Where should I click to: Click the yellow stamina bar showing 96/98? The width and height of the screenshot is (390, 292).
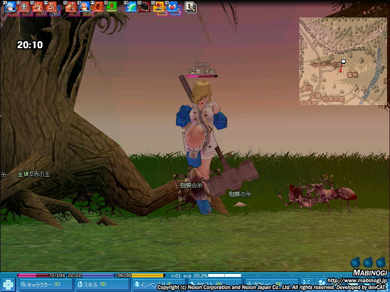tap(141, 275)
